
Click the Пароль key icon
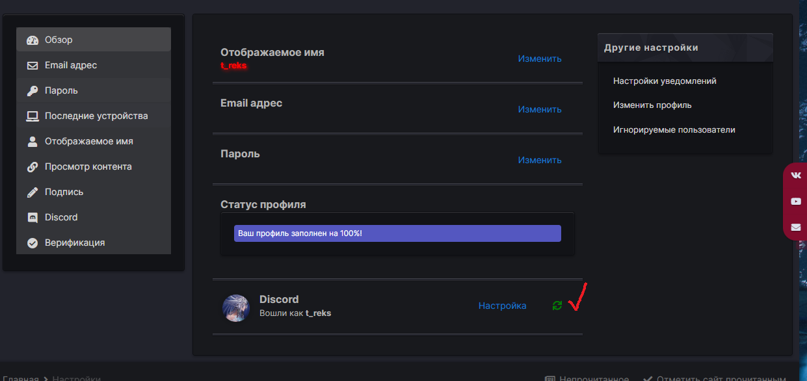[33, 91]
